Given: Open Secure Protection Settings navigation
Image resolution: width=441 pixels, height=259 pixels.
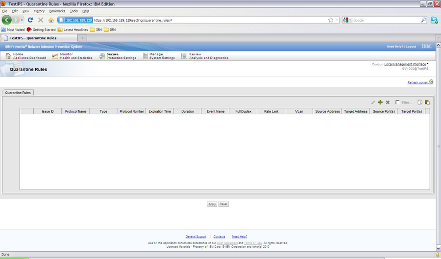Looking at the screenshot, I should click(118, 56).
